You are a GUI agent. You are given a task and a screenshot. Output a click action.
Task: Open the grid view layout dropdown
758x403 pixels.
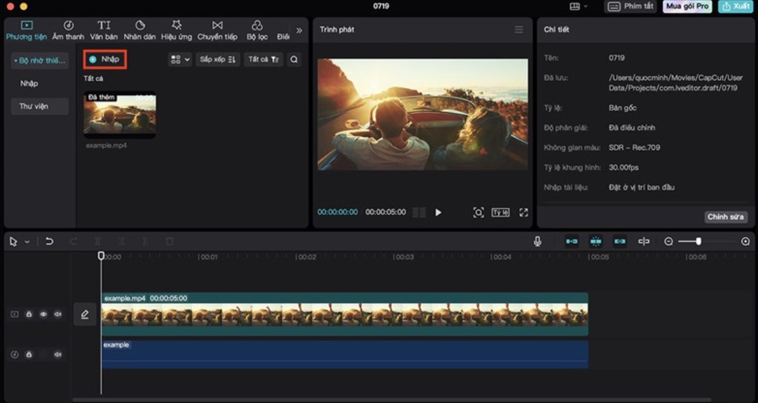(x=180, y=60)
